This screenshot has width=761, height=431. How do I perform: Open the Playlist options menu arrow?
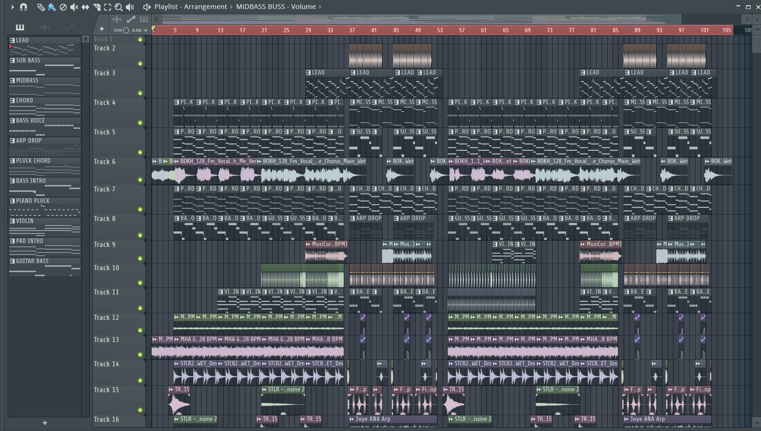(x=12, y=7)
